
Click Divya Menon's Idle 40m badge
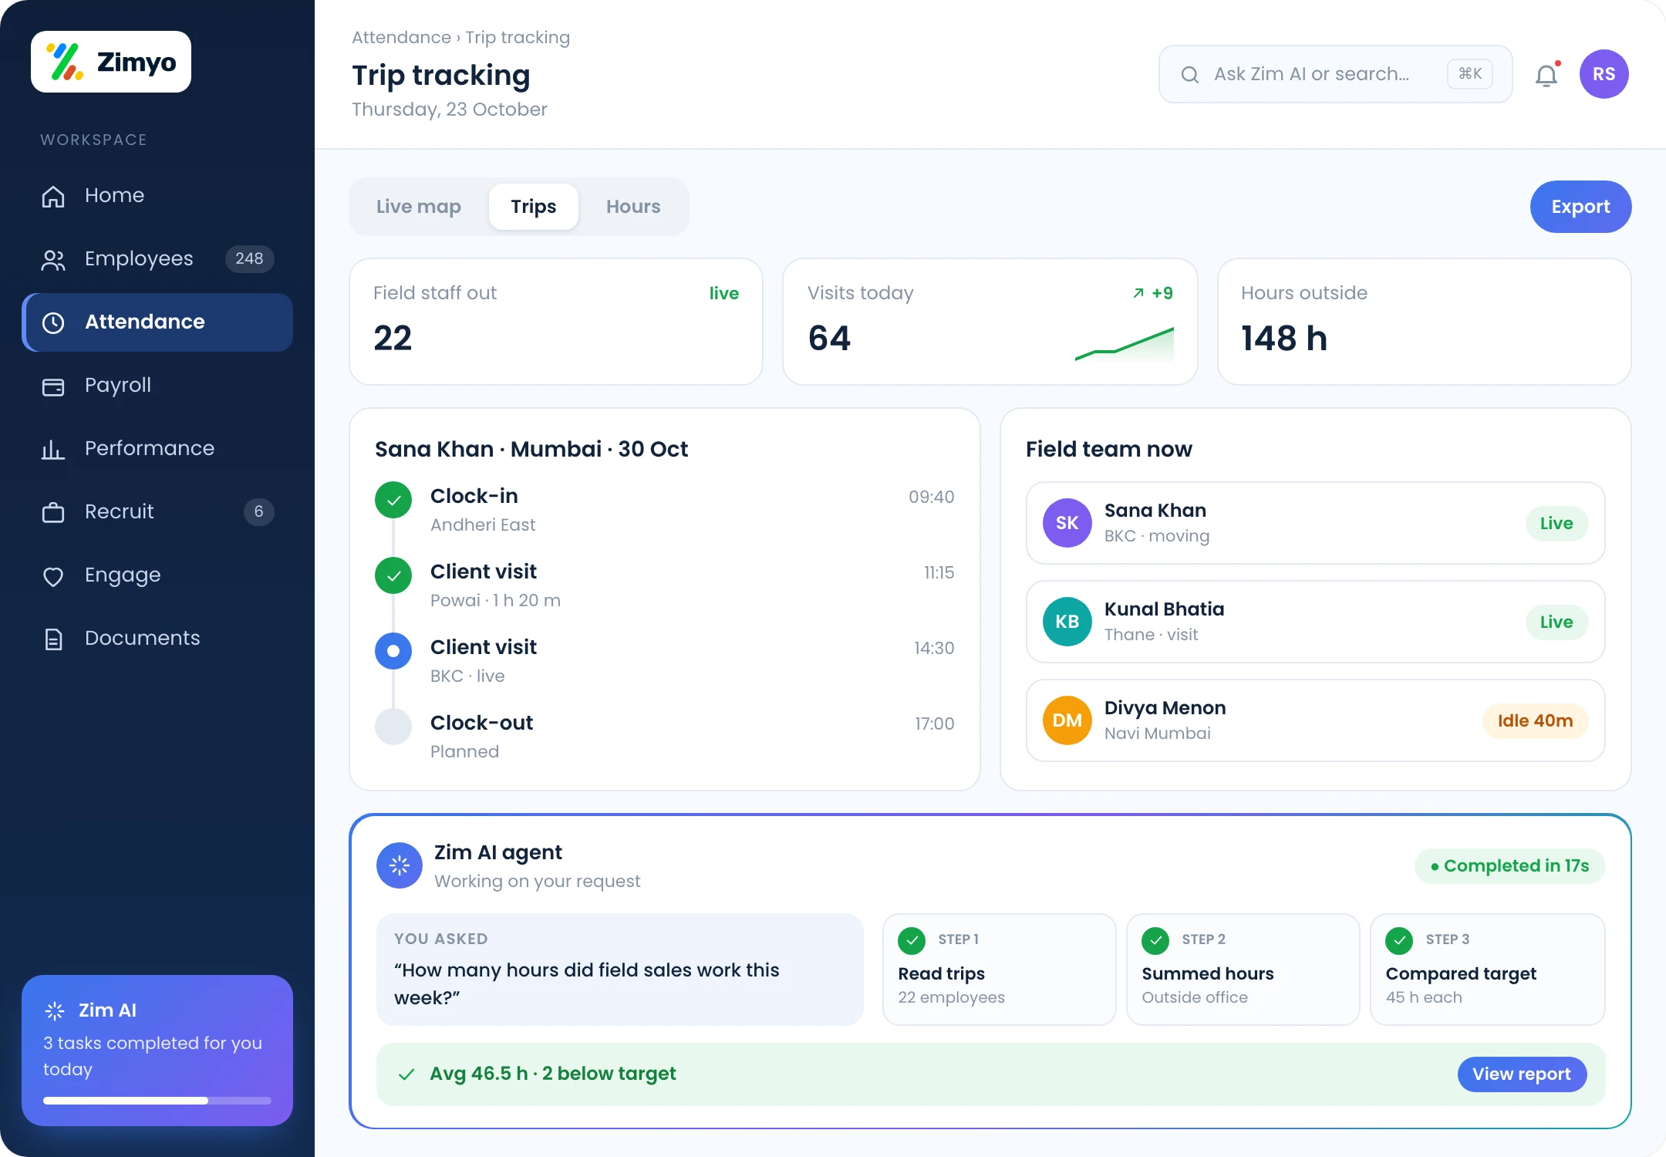click(x=1535, y=720)
